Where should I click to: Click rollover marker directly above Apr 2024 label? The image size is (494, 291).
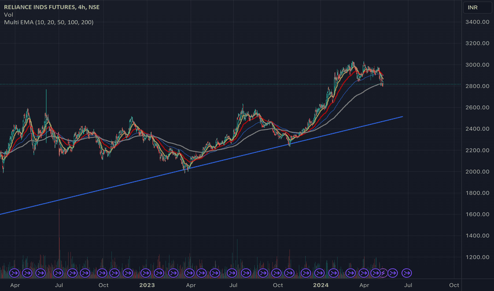pyautogui.click(x=364, y=273)
